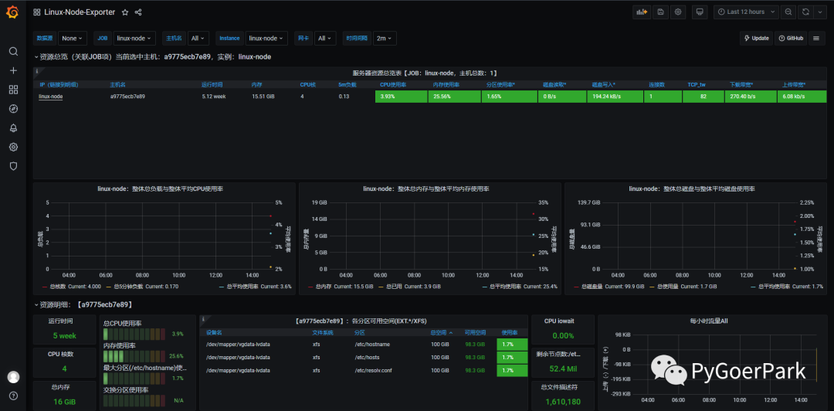The height and width of the screenshot is (411, 834).
Task: Open the 网卡 All dropdown
Action: [x=324, y=39]
